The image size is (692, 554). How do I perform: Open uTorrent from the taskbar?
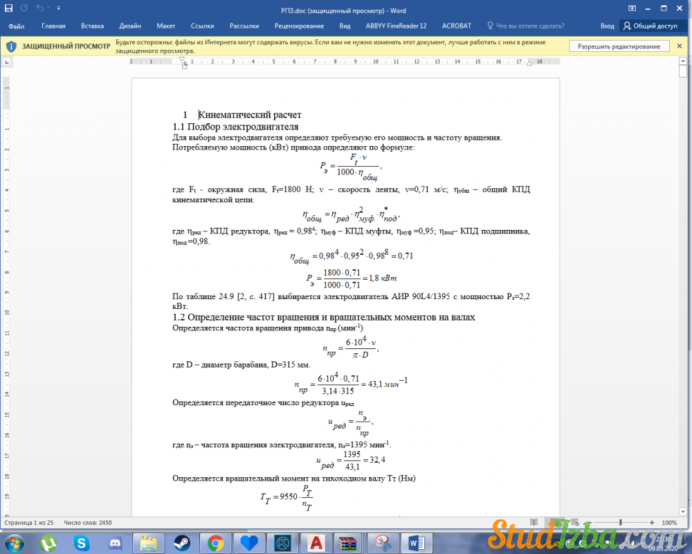coord(48,543)
